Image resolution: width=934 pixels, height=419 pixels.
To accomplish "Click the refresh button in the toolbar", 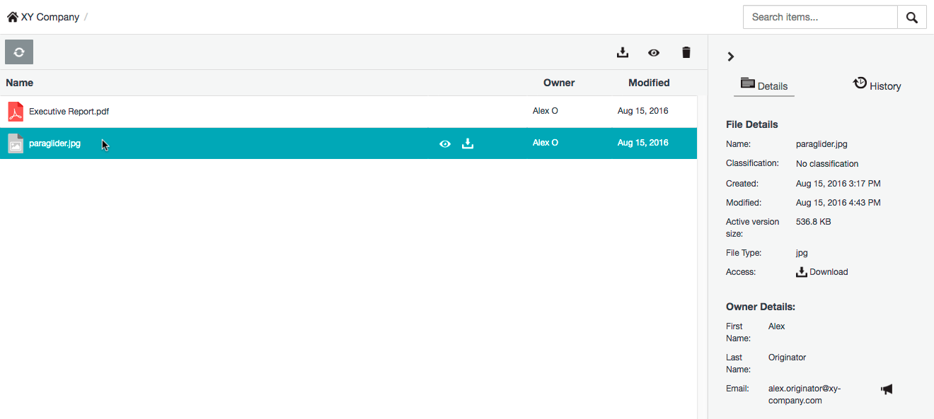I will (x=19, y=52).
